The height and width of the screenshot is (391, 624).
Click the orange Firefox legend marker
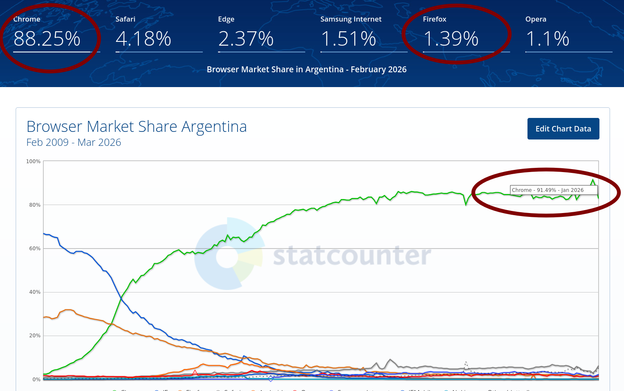click(179, 390)
